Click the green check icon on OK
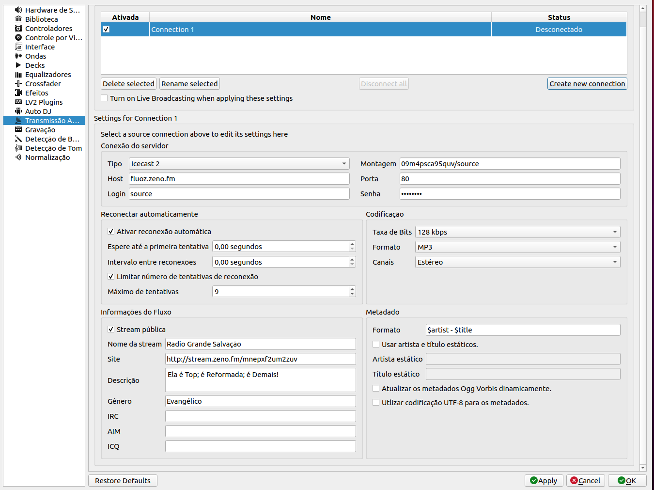Screen dimensions: 654x490 point(622,480)
